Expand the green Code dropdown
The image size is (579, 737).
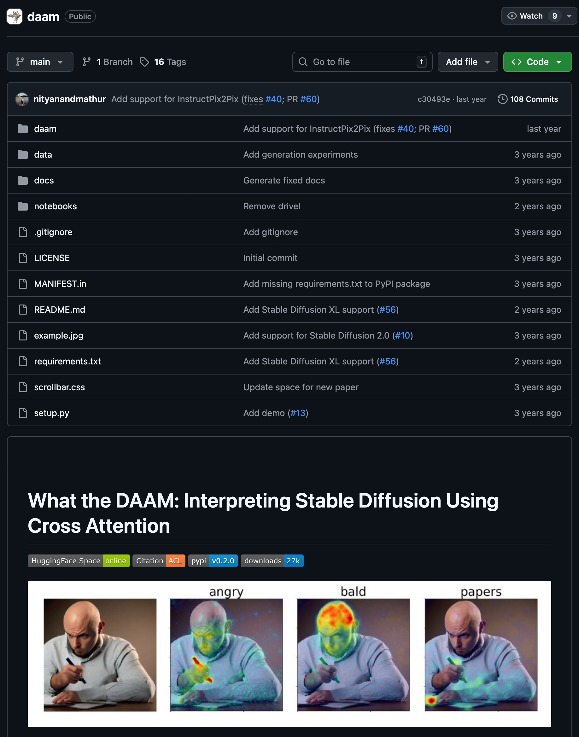click(x=537, y=62)
